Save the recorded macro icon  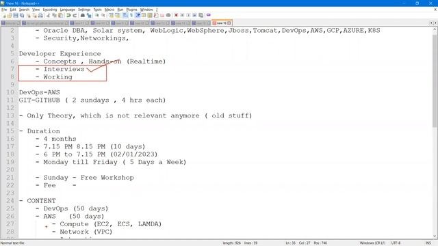201,15
